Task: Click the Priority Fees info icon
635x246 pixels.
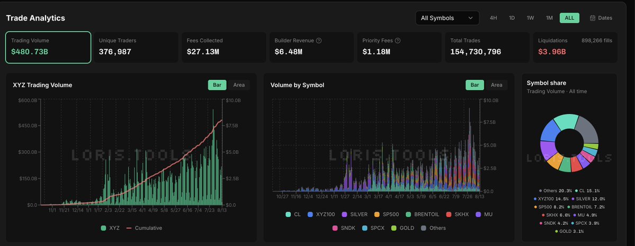Action: [x=398, y=40]
